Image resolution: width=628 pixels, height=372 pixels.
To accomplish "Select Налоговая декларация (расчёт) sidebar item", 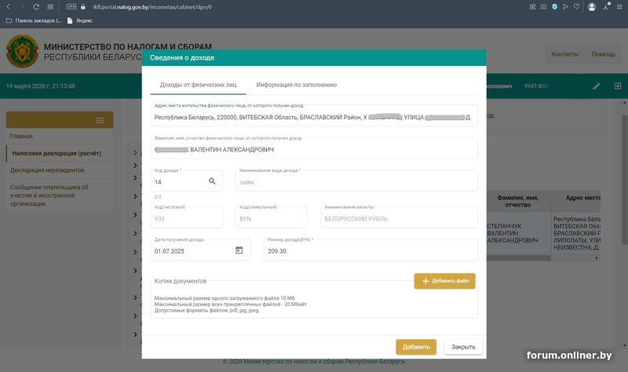I will [x=60, y=153].
